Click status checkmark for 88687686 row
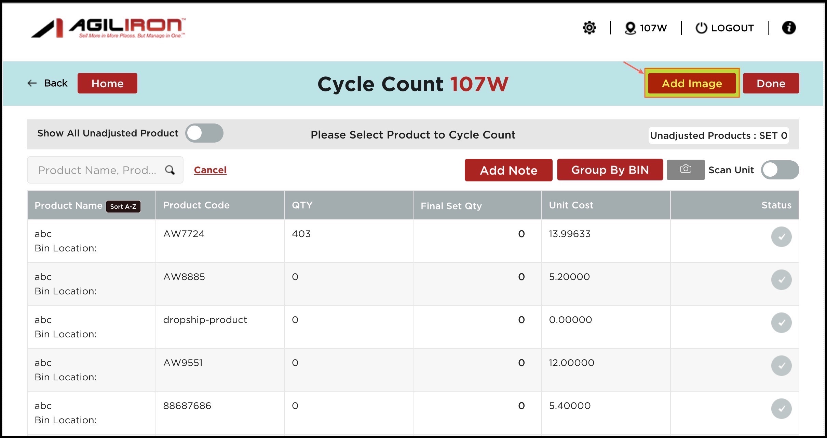This screenshot has height=438, width=827. pyautogui.click(x=781, y=409)
